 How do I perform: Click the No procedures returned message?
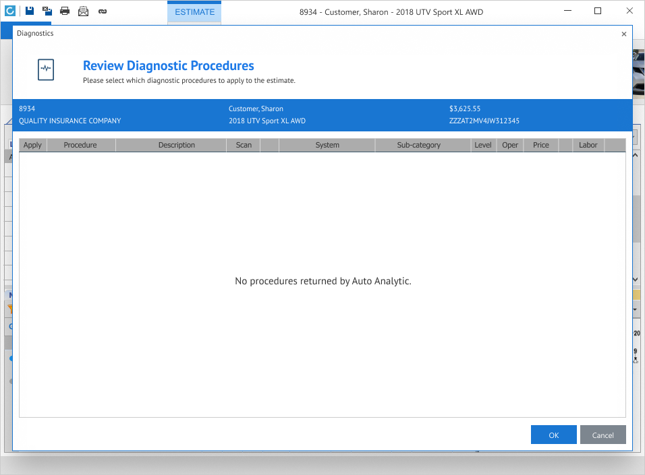pos(323,281)
